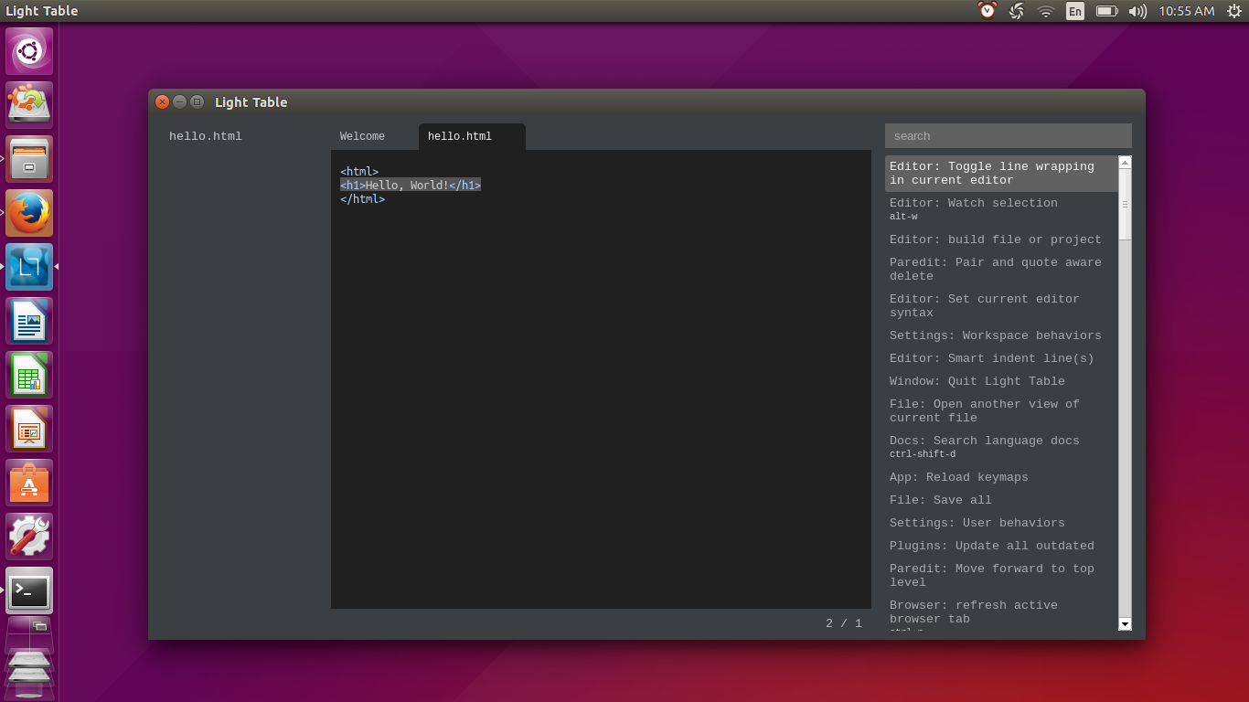
Task: Switch to the Welcome tab
Action: click(363, 137)
